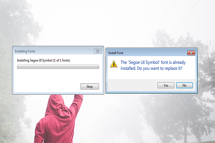Close the Install Font dialog

[191, 53]
